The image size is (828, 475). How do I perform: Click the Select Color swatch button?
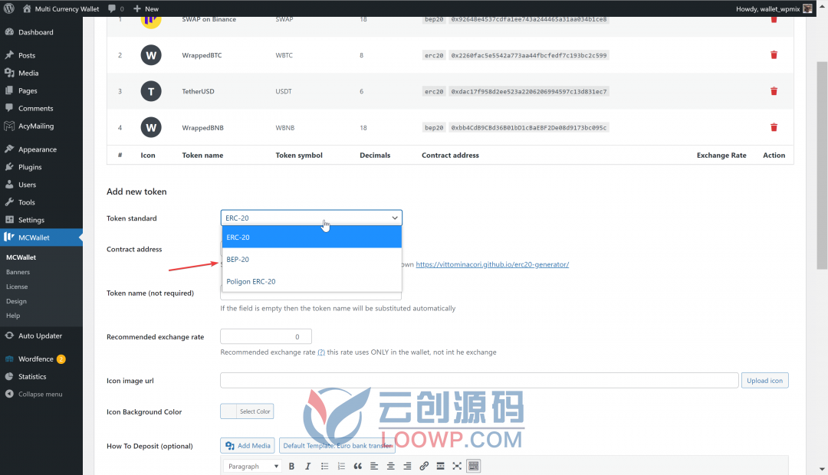[x=247, y=411]
